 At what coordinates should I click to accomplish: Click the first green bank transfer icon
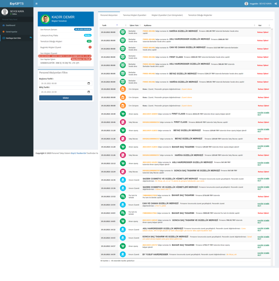point(123,32)
